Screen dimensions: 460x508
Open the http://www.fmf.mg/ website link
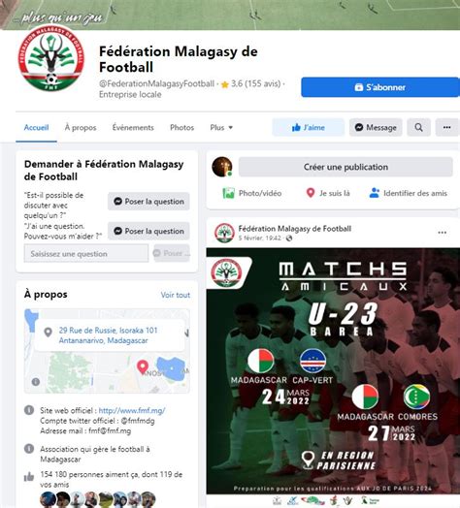click(x=132, y=410)
